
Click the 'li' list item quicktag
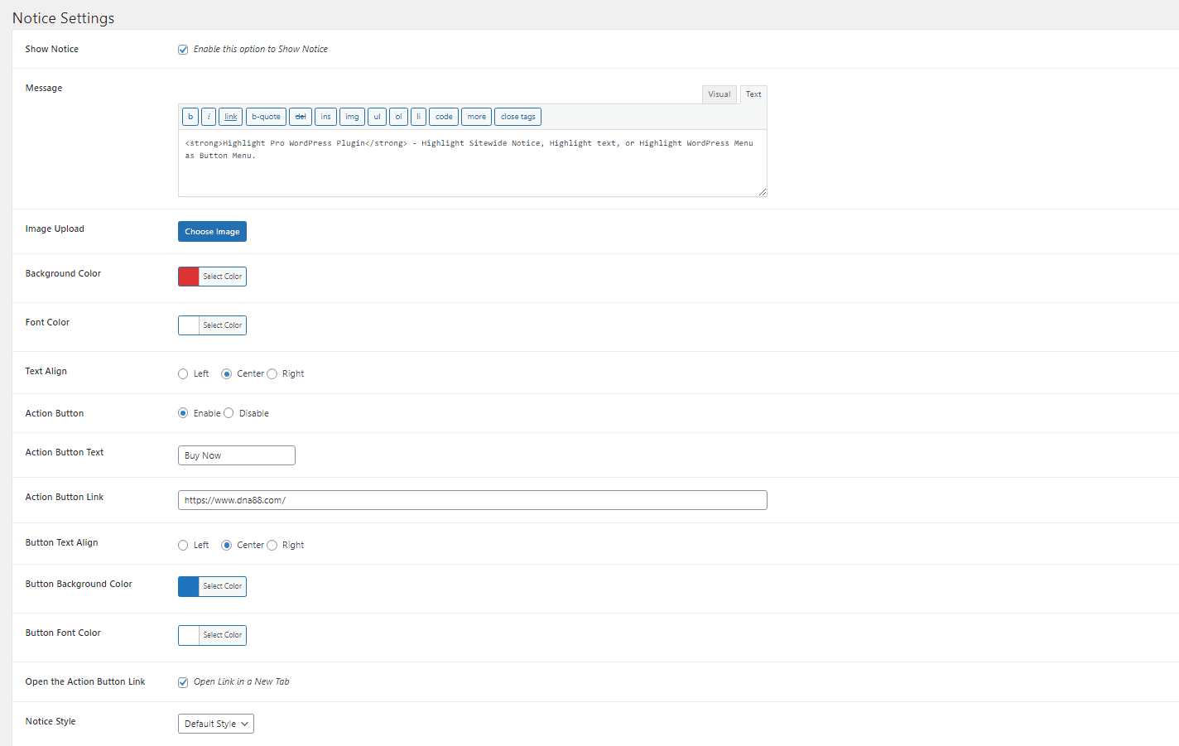(418, 117)
